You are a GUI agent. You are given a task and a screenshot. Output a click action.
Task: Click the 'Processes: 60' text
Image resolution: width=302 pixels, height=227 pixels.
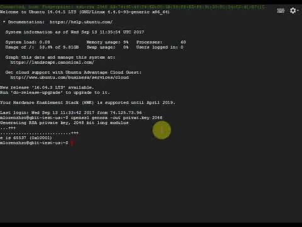click(x=161, y=42)
